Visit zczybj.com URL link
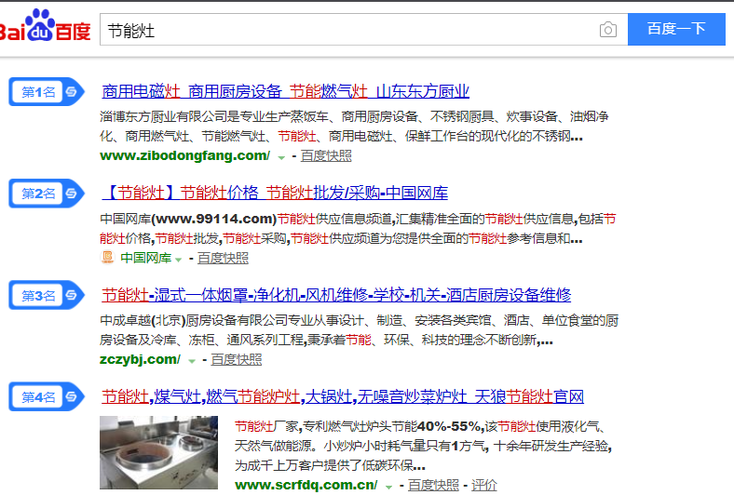Viewport: 734px width, 495px height. (x=140, y=359)
